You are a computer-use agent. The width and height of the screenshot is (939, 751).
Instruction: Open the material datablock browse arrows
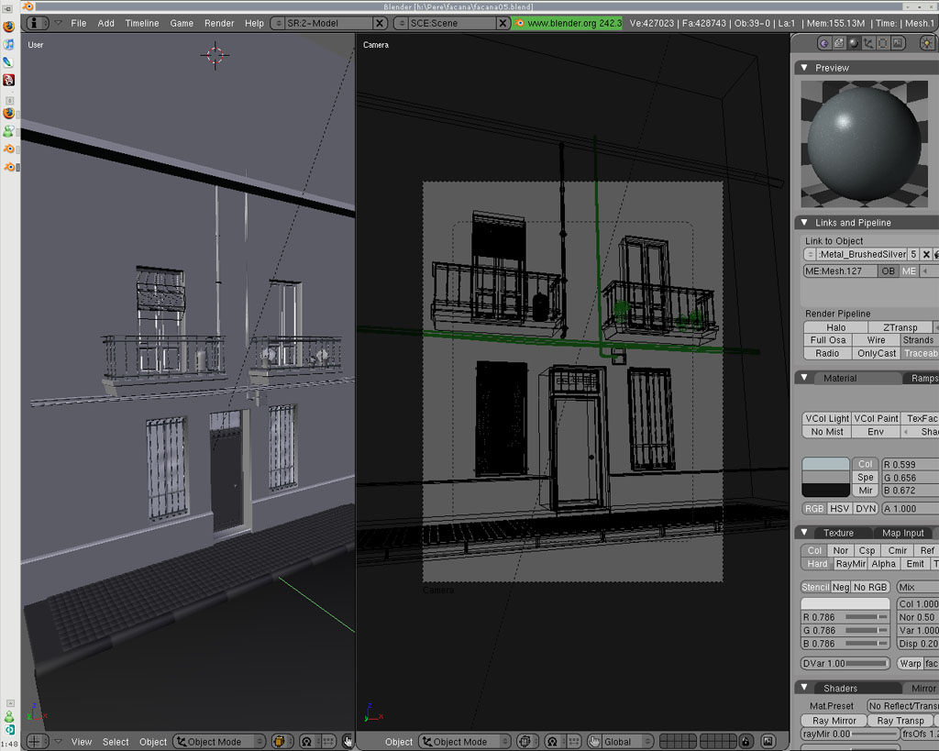[811, 255]
